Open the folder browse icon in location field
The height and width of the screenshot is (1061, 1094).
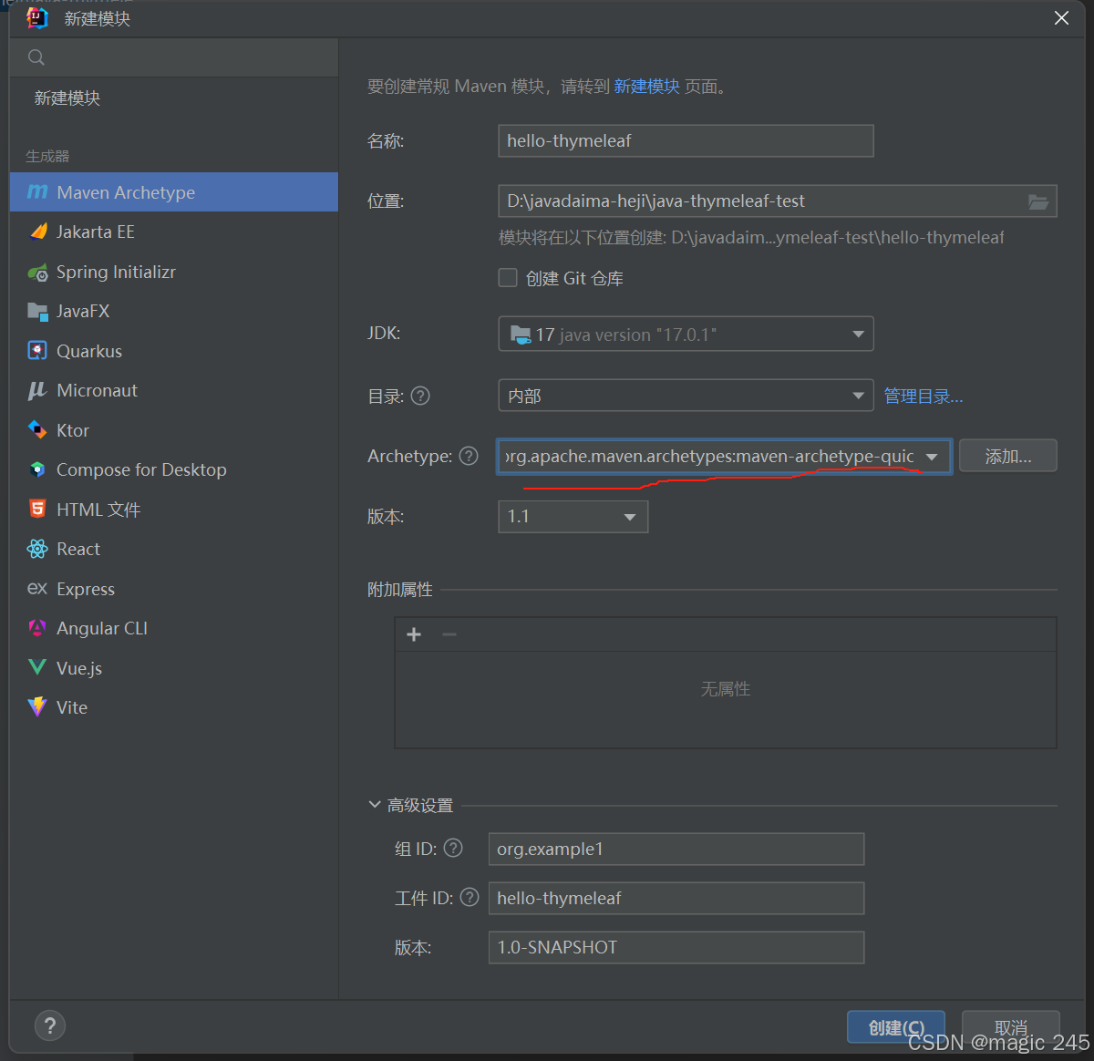(1038, 201)
